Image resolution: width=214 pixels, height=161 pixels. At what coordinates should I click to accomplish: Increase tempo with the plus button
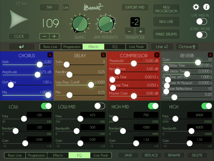click(x=54, y=36)
